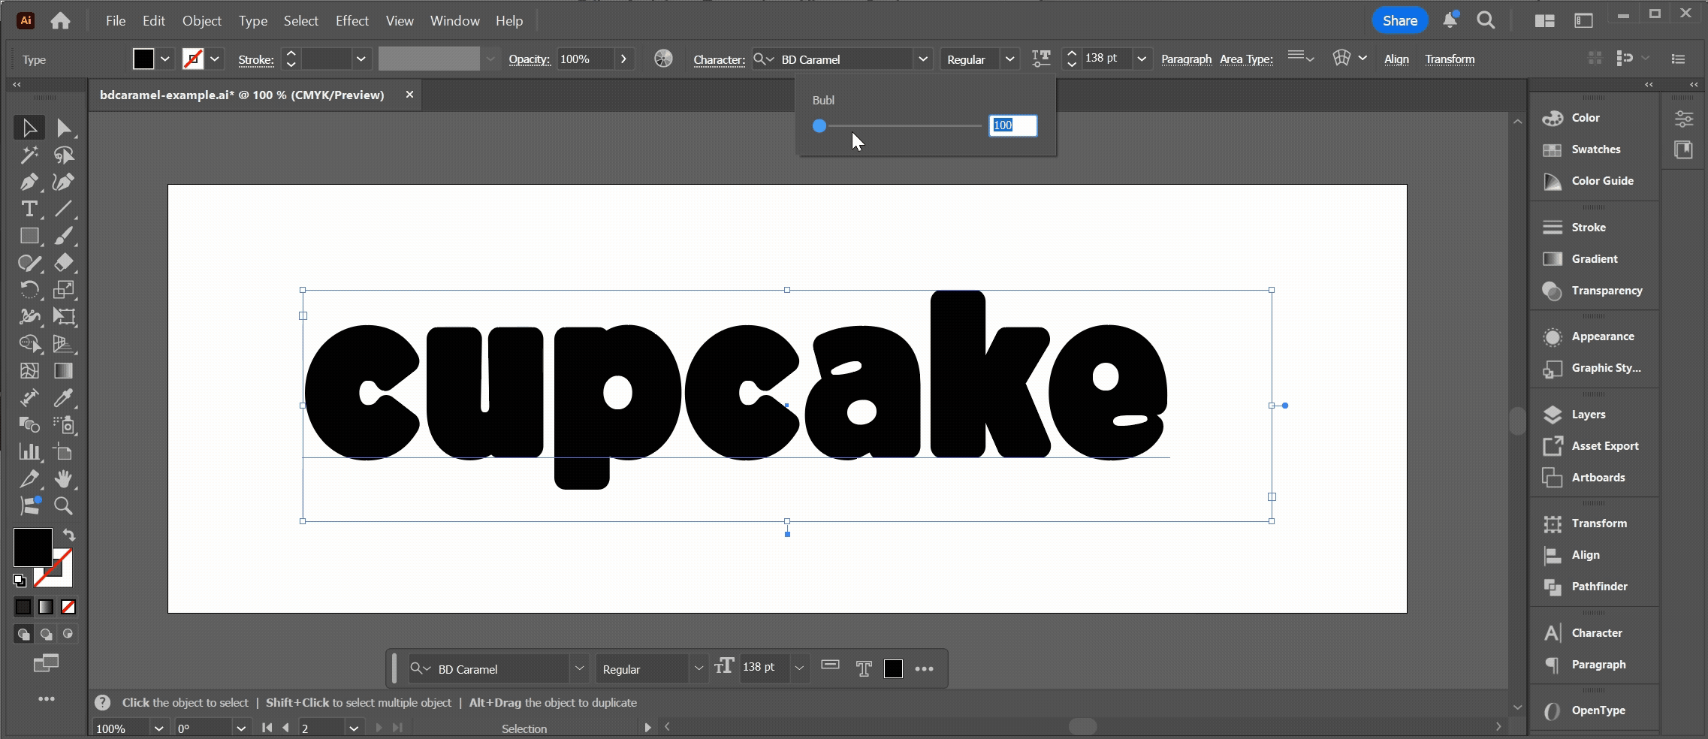The width and height of the screenshot is (1708, 739).
Task: Select the Hand tool
Action: (x=64, y=479)
